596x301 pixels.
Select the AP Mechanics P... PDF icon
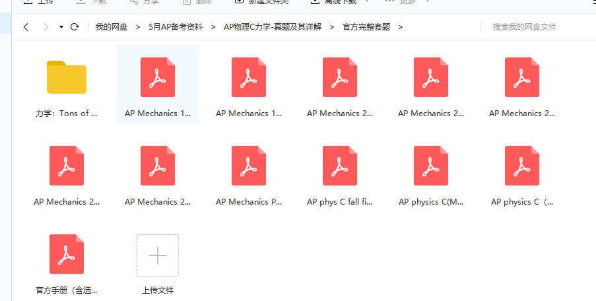pos(249,166)
